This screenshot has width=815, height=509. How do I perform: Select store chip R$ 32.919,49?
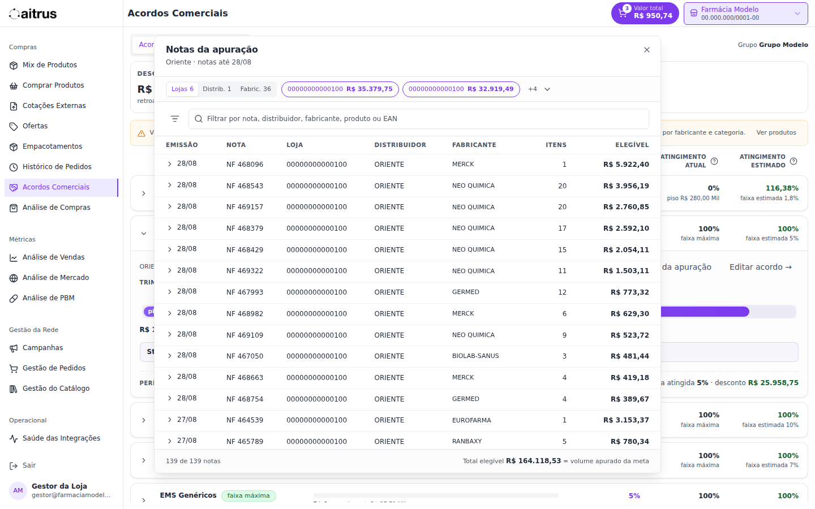point(461,89)
